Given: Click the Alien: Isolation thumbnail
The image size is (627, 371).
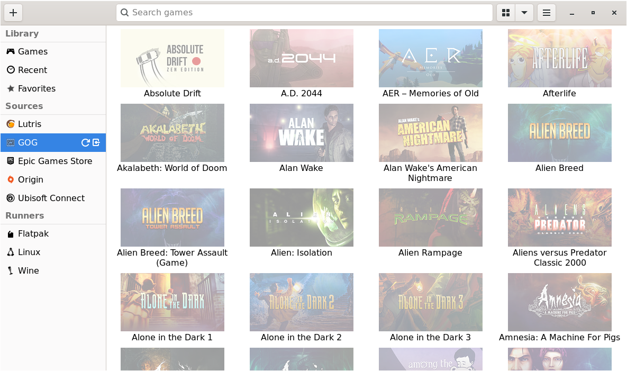Looking at the screenshot, I should click(x=302, y=218).
